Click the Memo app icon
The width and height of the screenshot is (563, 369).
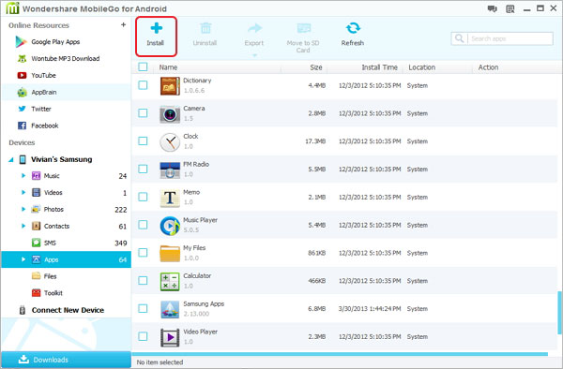(x=170, y=198)
